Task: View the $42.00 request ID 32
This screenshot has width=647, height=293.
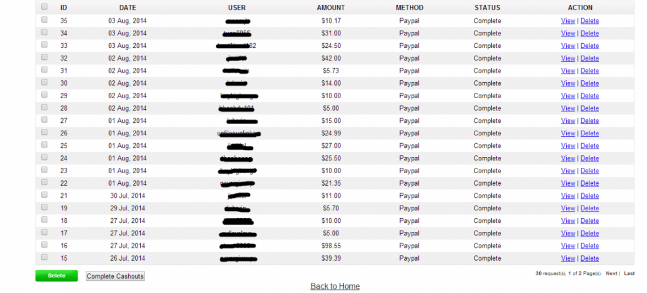Action: [x=568, y=59]
